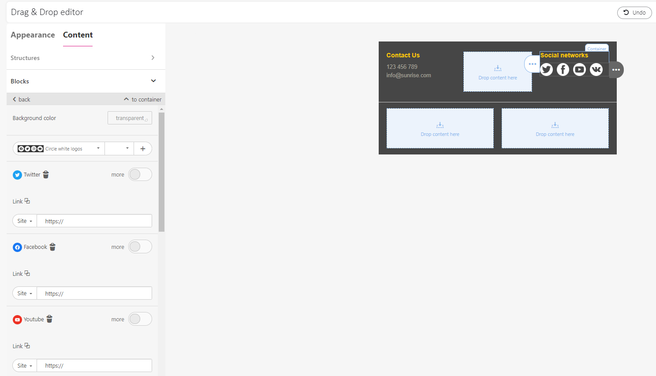Switch on the Youtube 'more' toggle

click(x=140, y=319)
